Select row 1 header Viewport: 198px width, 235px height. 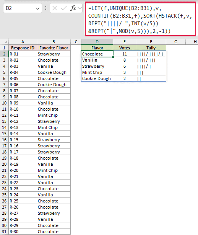click(4, 48)
